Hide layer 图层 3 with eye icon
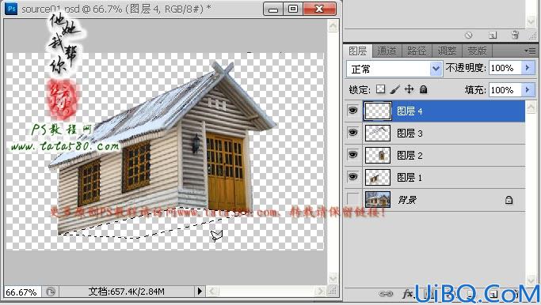This screenshot has height=305, width=541. pyautogui.click(x=352, y=133)
